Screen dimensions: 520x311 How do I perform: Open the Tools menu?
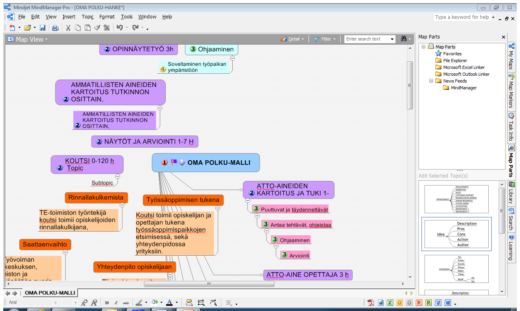point(127,17)
